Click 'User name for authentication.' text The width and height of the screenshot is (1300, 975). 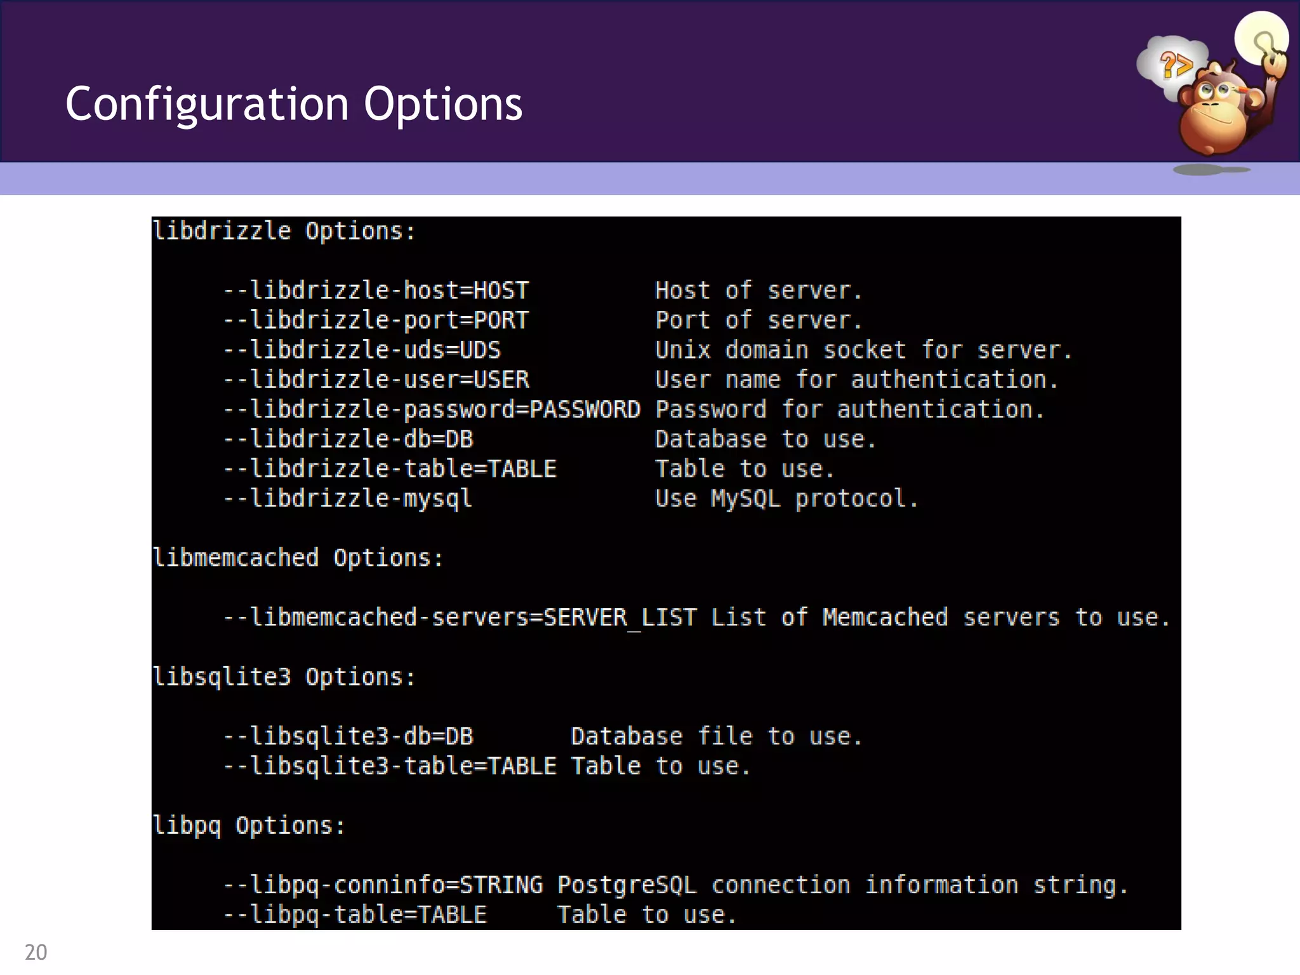point(857,380)
